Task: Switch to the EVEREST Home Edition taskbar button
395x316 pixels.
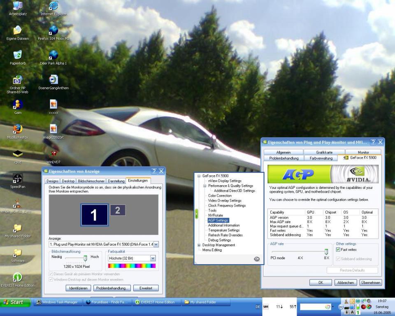Action: pos(157,302)
